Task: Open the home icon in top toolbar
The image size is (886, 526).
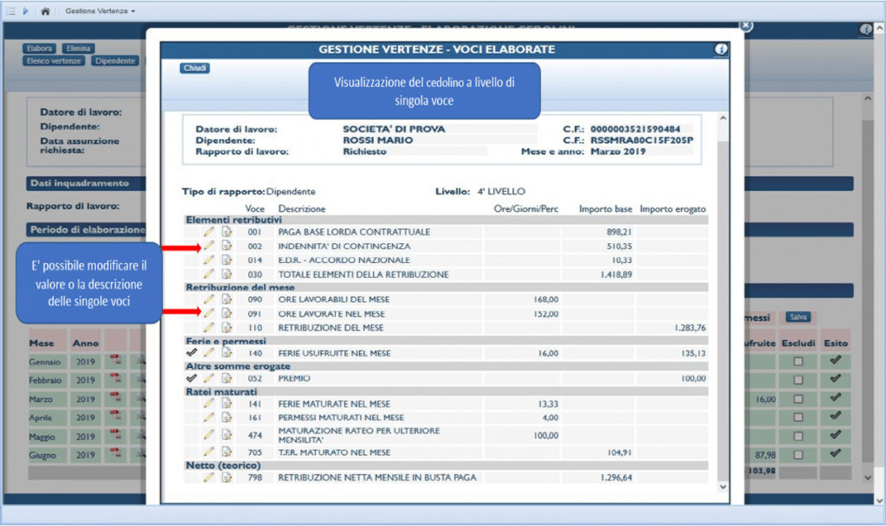Action: click(45, 10)
